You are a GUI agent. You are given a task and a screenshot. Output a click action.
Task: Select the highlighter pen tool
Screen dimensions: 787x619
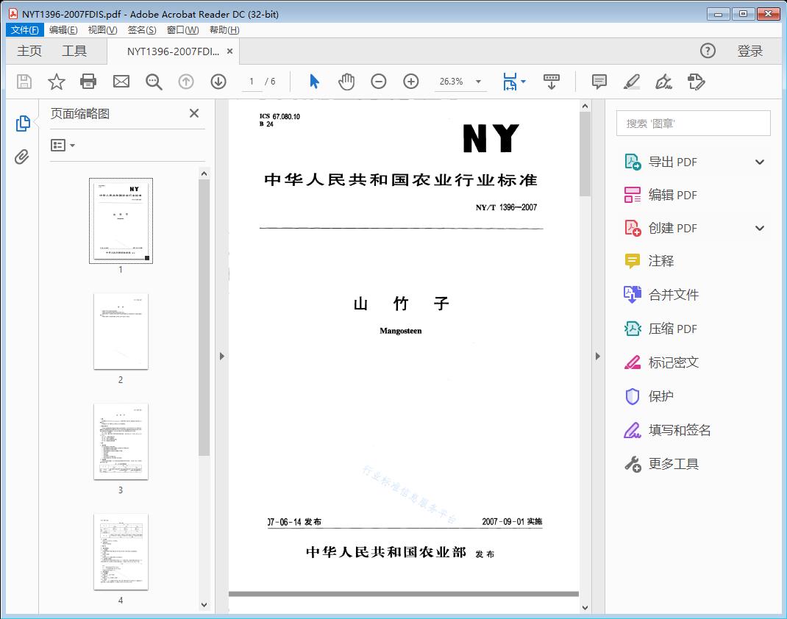(x=632, y=82)
